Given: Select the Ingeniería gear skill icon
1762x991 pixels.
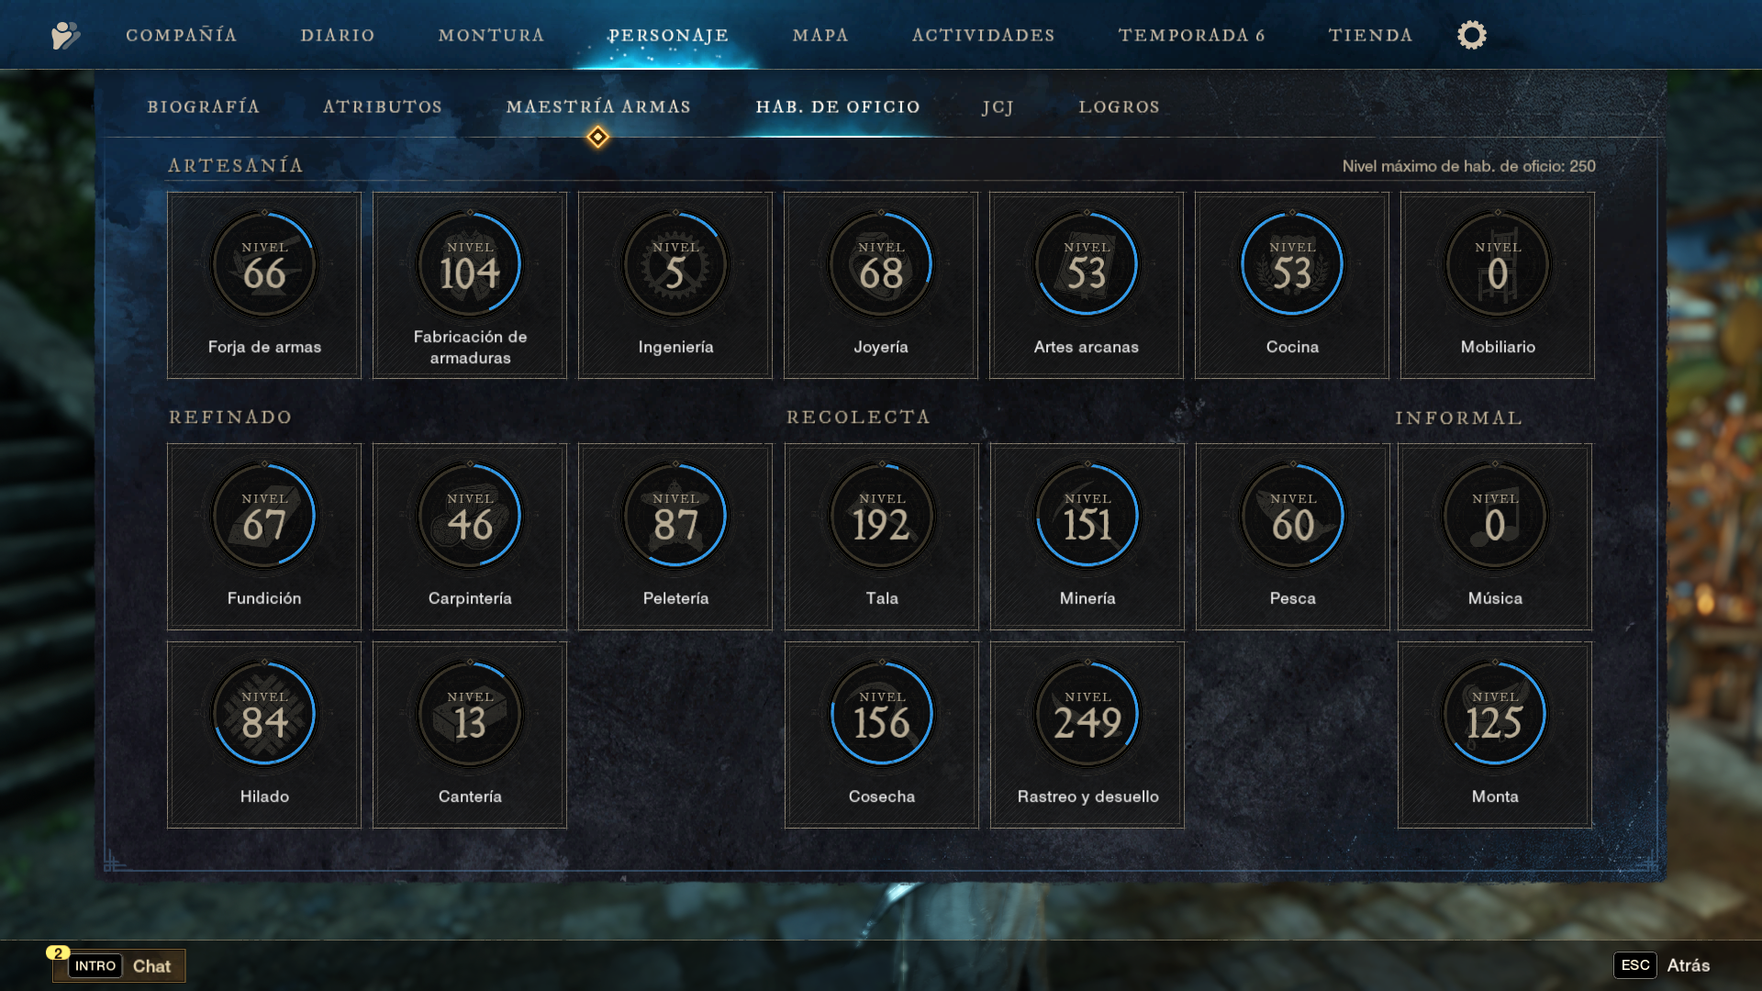Looking at the screenshot, I should [x=675, y=265].
